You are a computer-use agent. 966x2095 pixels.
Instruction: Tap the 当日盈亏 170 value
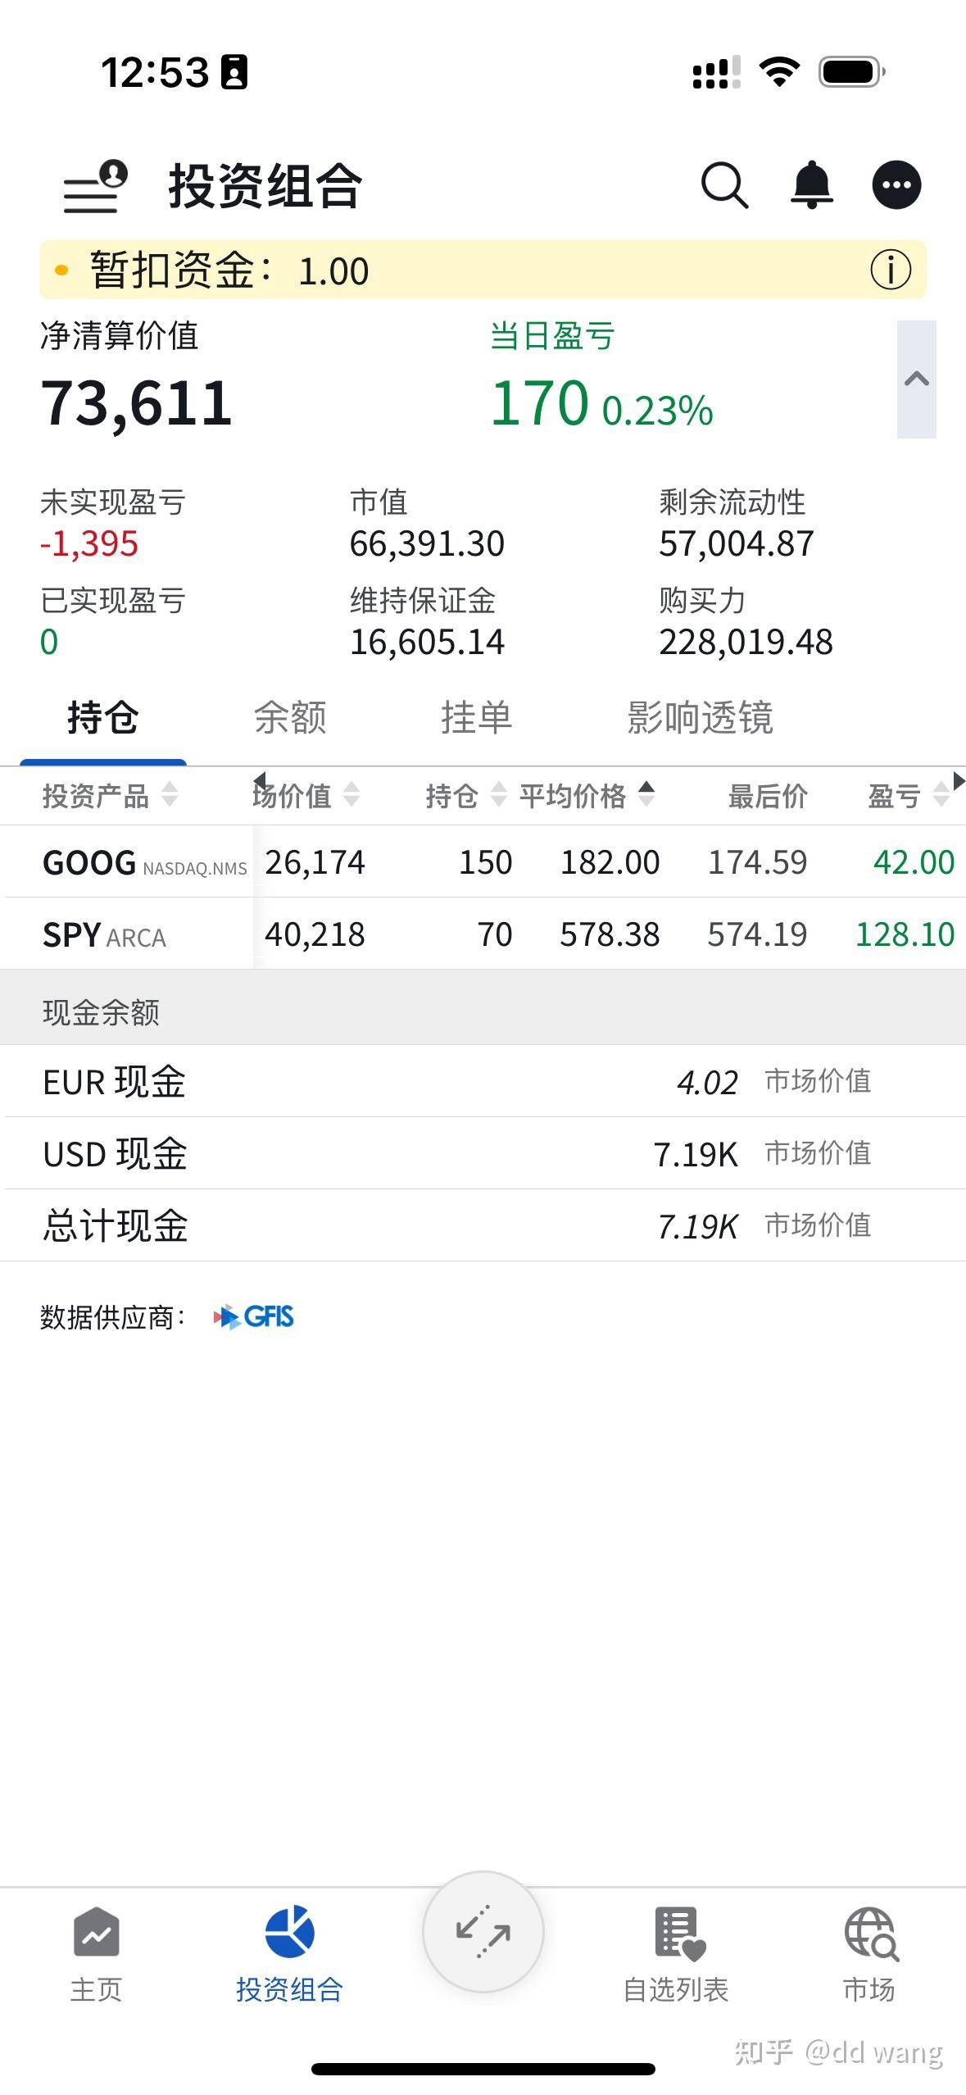[539, 403]
